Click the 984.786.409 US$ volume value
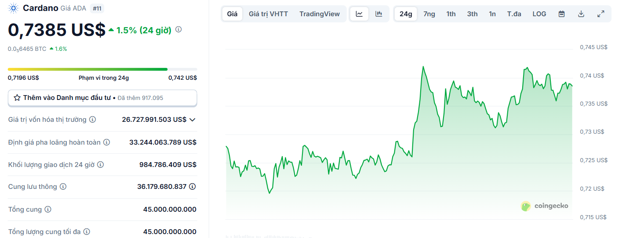This screenshot has height=238, width=622. 168,165
